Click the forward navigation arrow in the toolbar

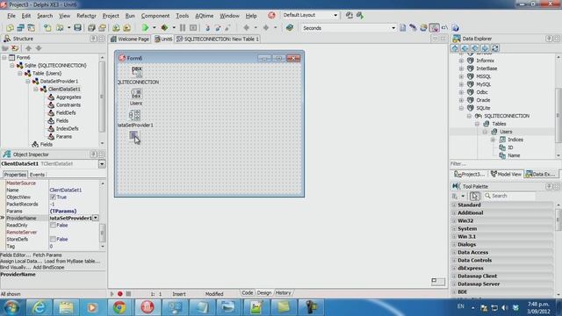[266, 27]
